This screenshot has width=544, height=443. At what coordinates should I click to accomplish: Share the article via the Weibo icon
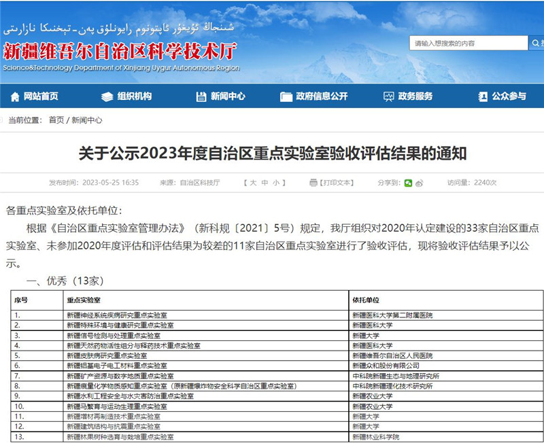click(419, 183)
